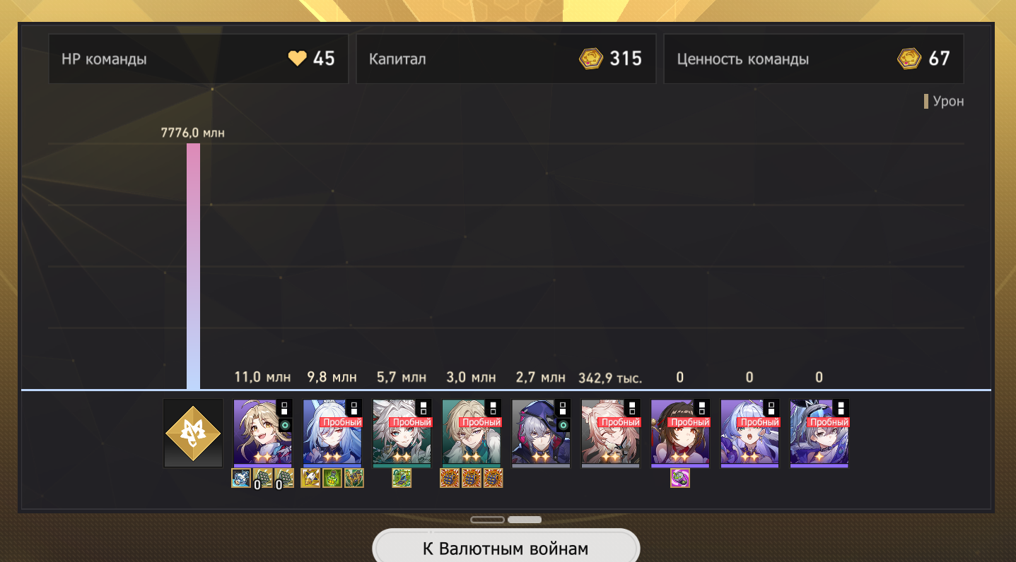Viewport: 1016px width, 562px height.
Task: Click the gold winged equipment icon under 9,8 млн character
Action: (310, 479)
